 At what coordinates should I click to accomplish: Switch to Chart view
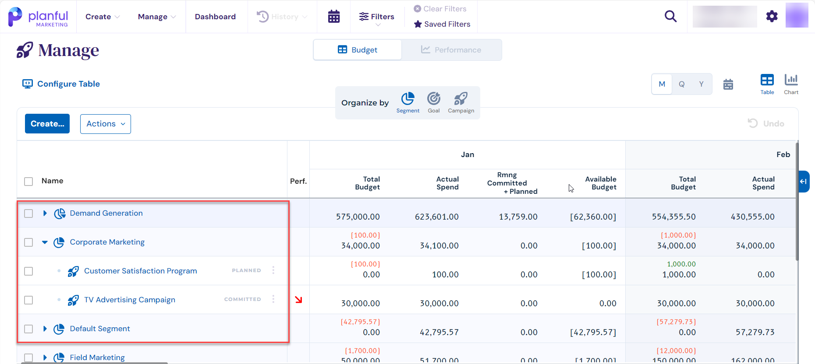pyautogui.click(x=791, y=84)
